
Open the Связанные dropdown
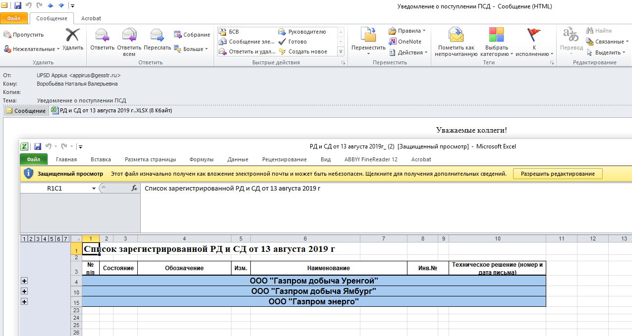(607, 42)
